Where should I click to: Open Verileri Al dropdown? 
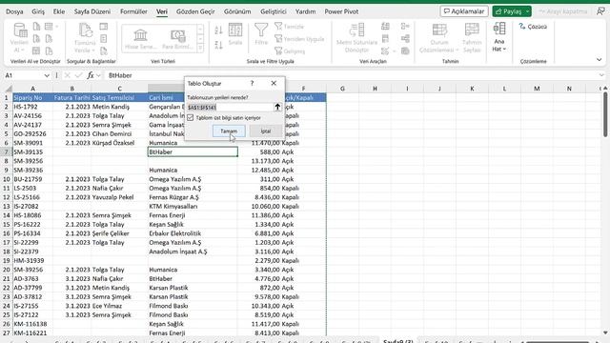19,38
